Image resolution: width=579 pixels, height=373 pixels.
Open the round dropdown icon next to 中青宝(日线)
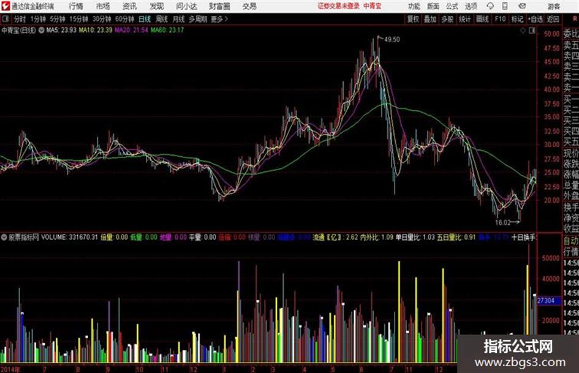pyautogui.click(x=42, y=30)
